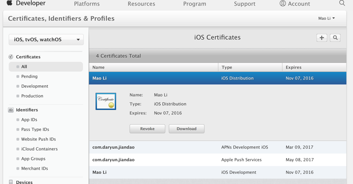Open the Platforms menu
The width and height of the screenshot is (353, 184).
87,4
